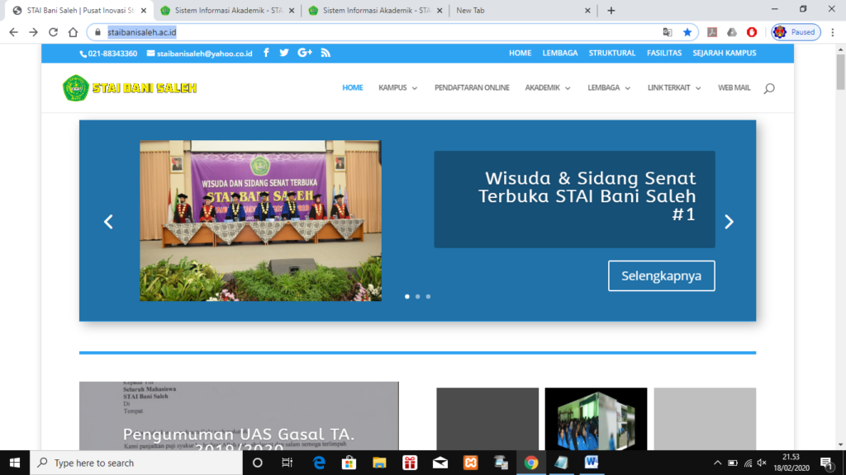Click the STAI Bani Saleh logo

(x=130, y=87)
